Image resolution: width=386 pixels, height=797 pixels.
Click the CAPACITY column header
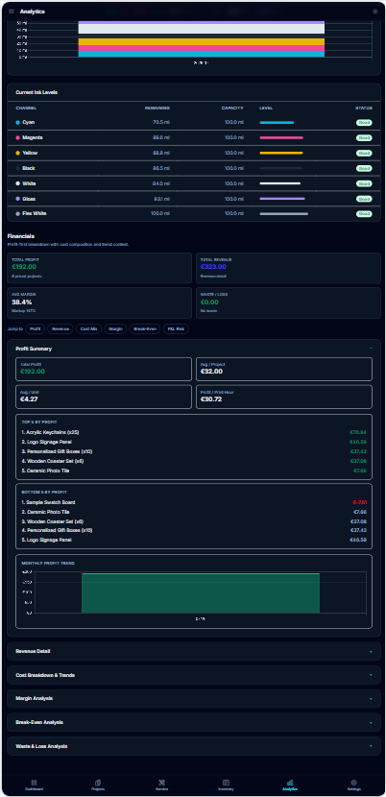point(232,109)
